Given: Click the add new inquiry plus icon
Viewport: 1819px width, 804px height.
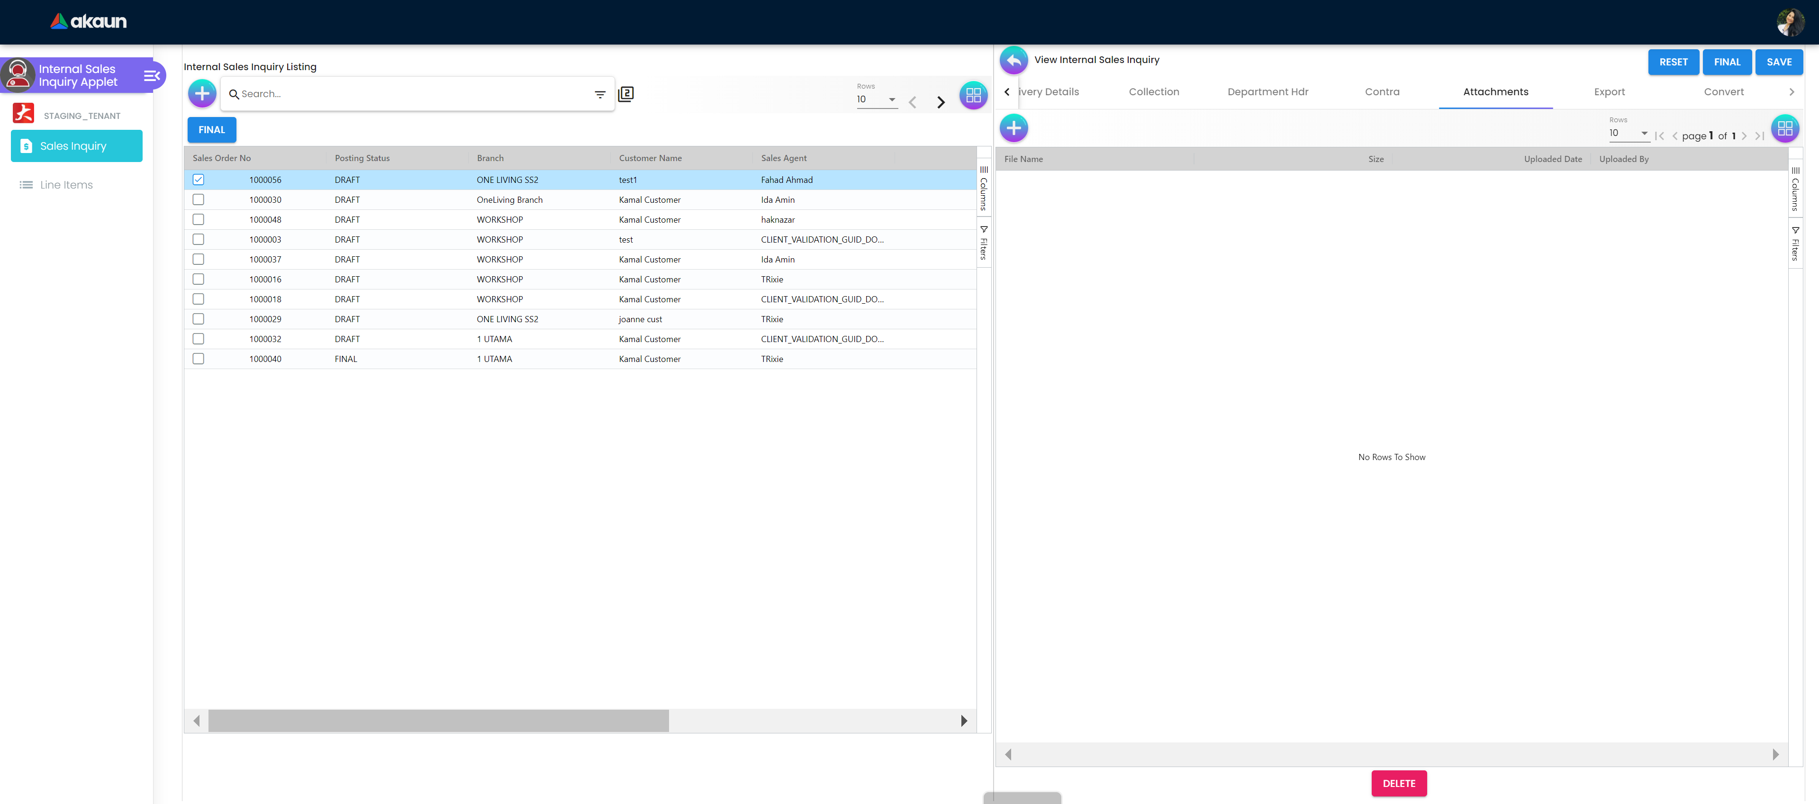Looking at the screenshot, I should tap(202, 93).
